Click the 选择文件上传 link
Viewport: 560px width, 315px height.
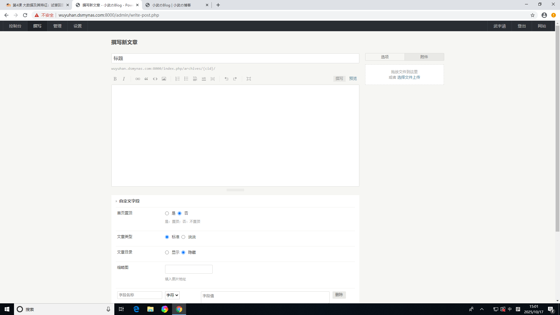[x=408, y=77]
